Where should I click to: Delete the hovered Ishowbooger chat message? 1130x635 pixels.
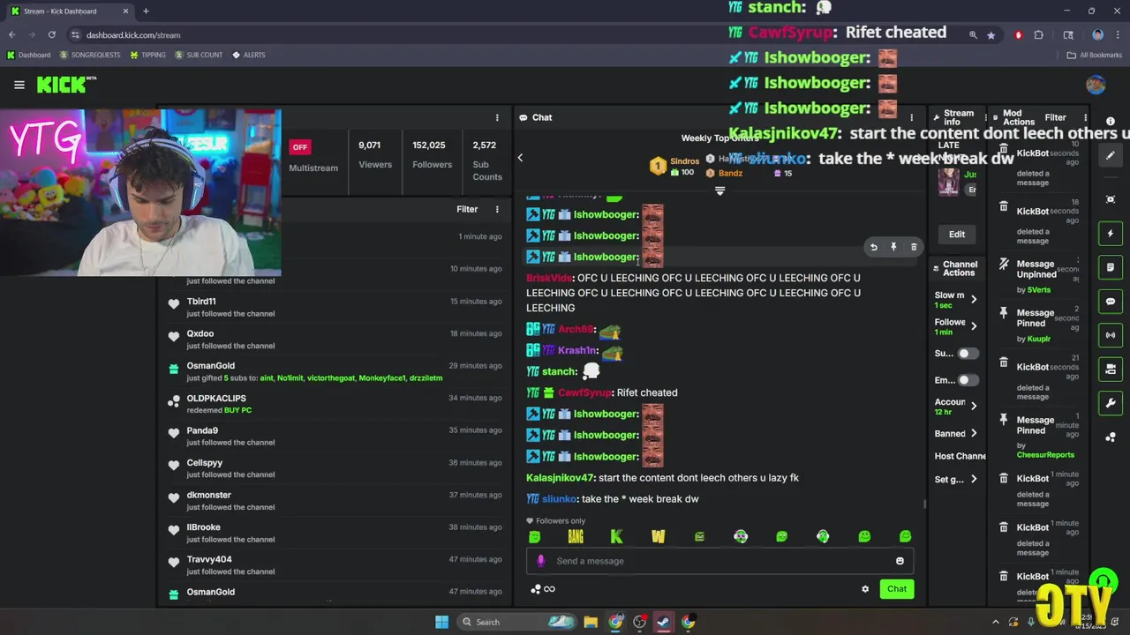(914, 247)
